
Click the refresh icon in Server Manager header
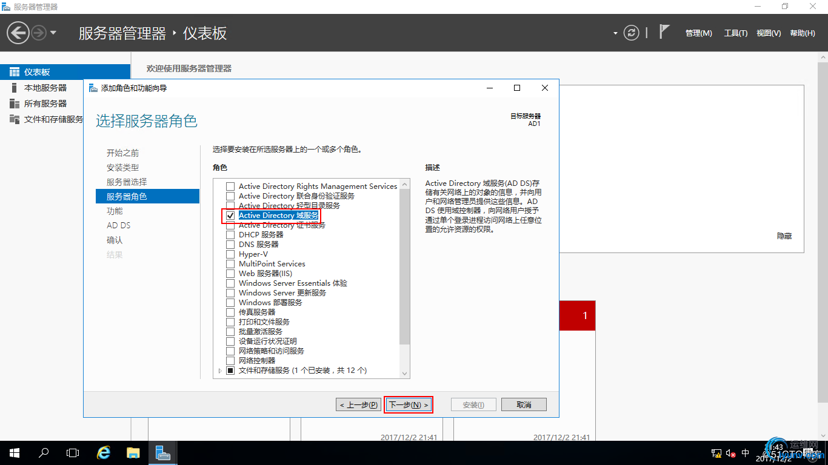632,33
